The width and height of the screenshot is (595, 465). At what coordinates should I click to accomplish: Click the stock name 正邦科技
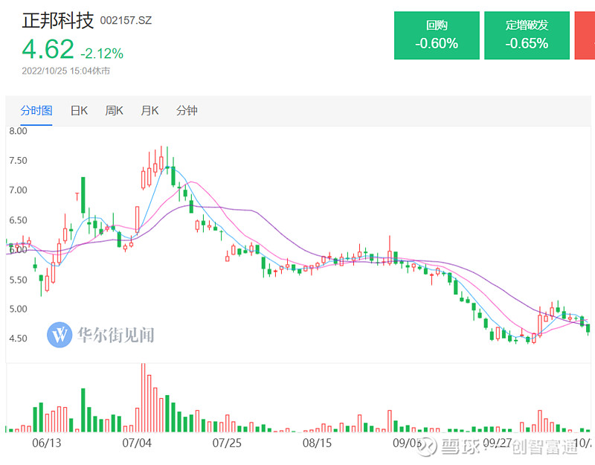click(58, 20)
